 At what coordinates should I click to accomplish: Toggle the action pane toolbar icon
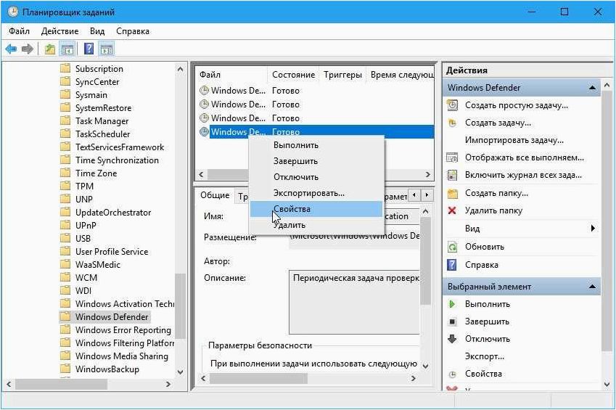pyautogui.click(x=107, y=49)
